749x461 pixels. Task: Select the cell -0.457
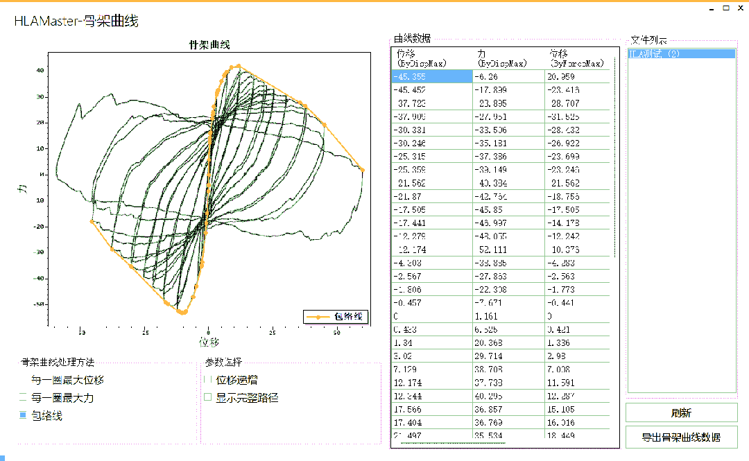pyautogui.click(x=432, y=303)
